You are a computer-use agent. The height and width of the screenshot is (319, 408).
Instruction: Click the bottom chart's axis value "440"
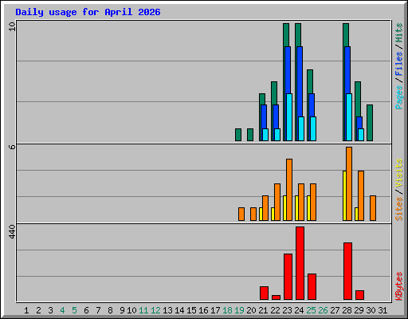coord(12,231)
